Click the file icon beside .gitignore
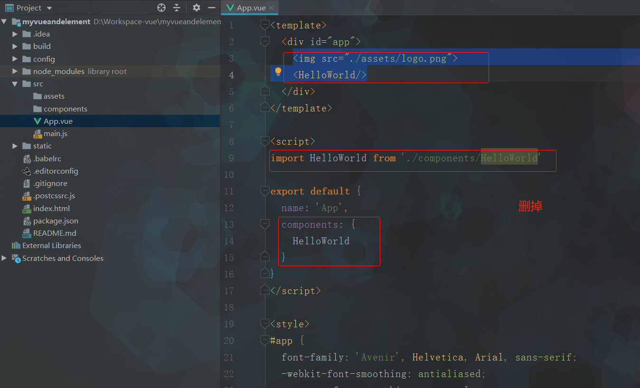Screen dimensions: 640x388 tap(27, 184)
